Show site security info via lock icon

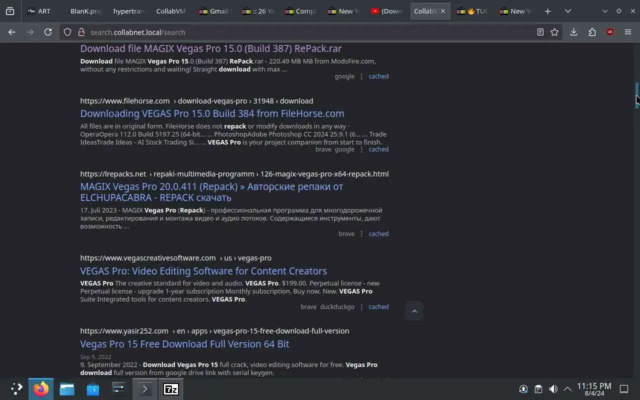pyautogui.click(x=81, y=32)
